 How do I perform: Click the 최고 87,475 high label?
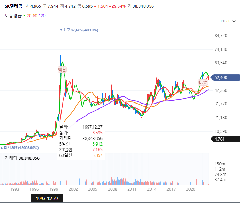click(x=79, y=30)
